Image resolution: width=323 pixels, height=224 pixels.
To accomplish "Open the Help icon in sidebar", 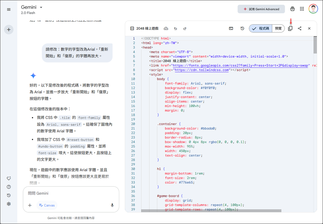I will [x=9, y=187].
